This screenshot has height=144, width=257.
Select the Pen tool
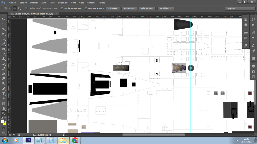(x=4, y=89)
